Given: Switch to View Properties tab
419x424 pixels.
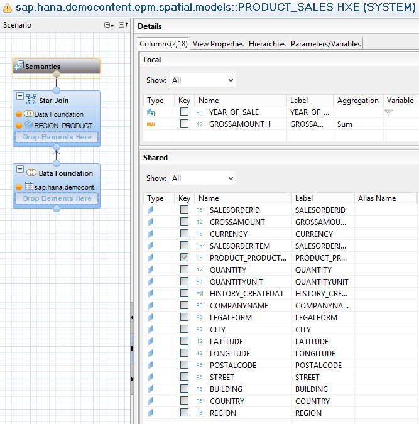Looking at the screenshot, I should coord(218,44).
